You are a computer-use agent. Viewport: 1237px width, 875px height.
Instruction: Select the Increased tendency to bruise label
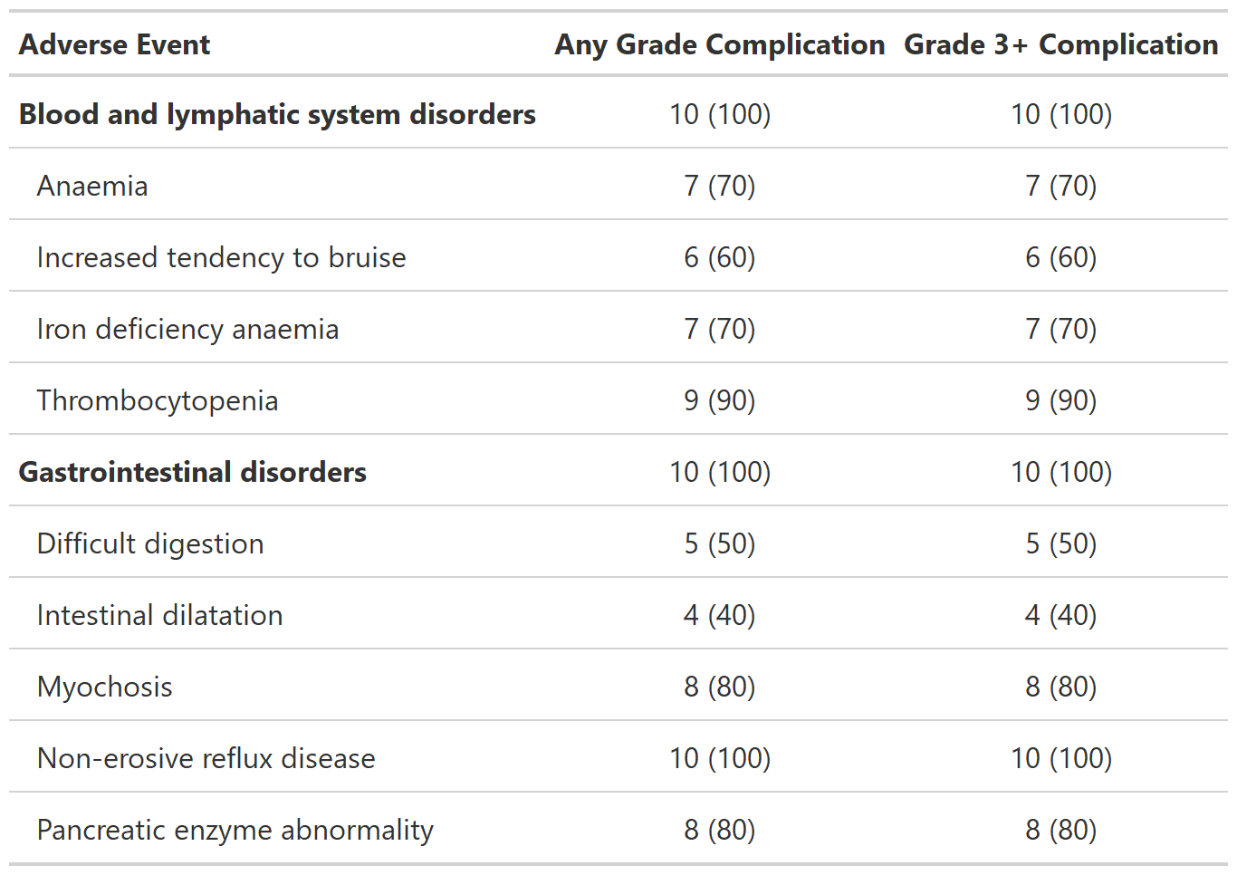tap(221, 257)
